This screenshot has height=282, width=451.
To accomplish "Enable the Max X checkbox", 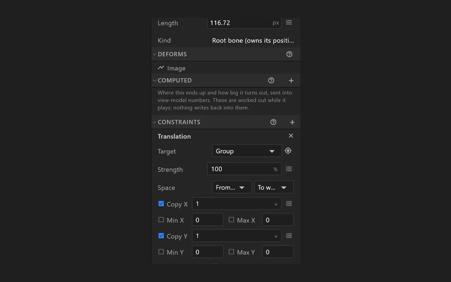I will [x=232, y=220].
